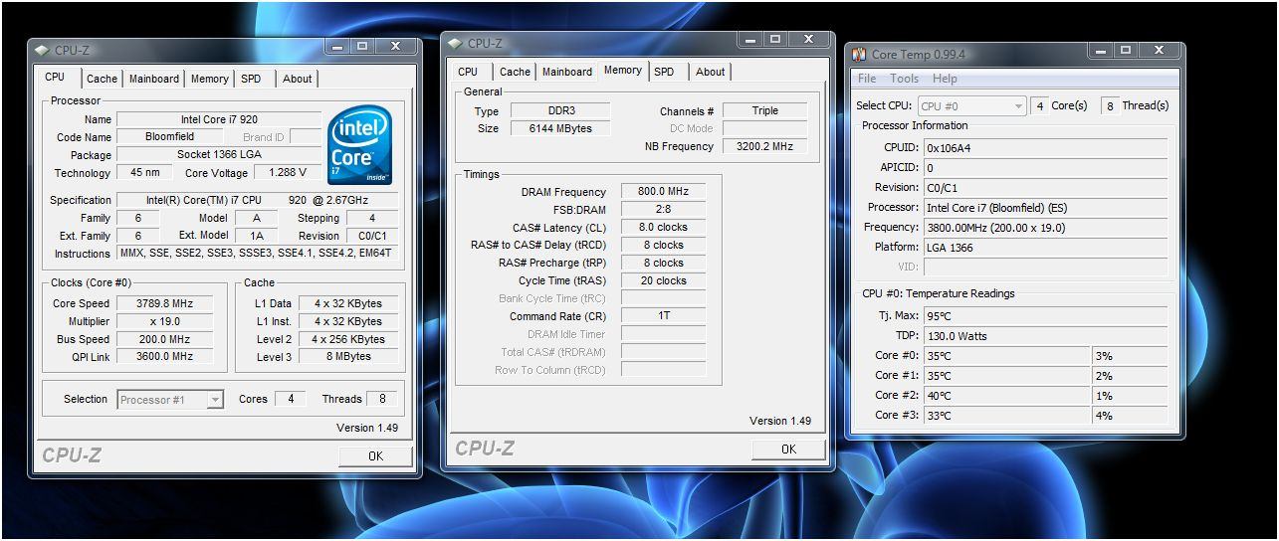Screen dimensions: 1279x541
Task: Click Package value 'Socket 1366 LGA'
Action: pyautogui.click(x=218, y=155)
